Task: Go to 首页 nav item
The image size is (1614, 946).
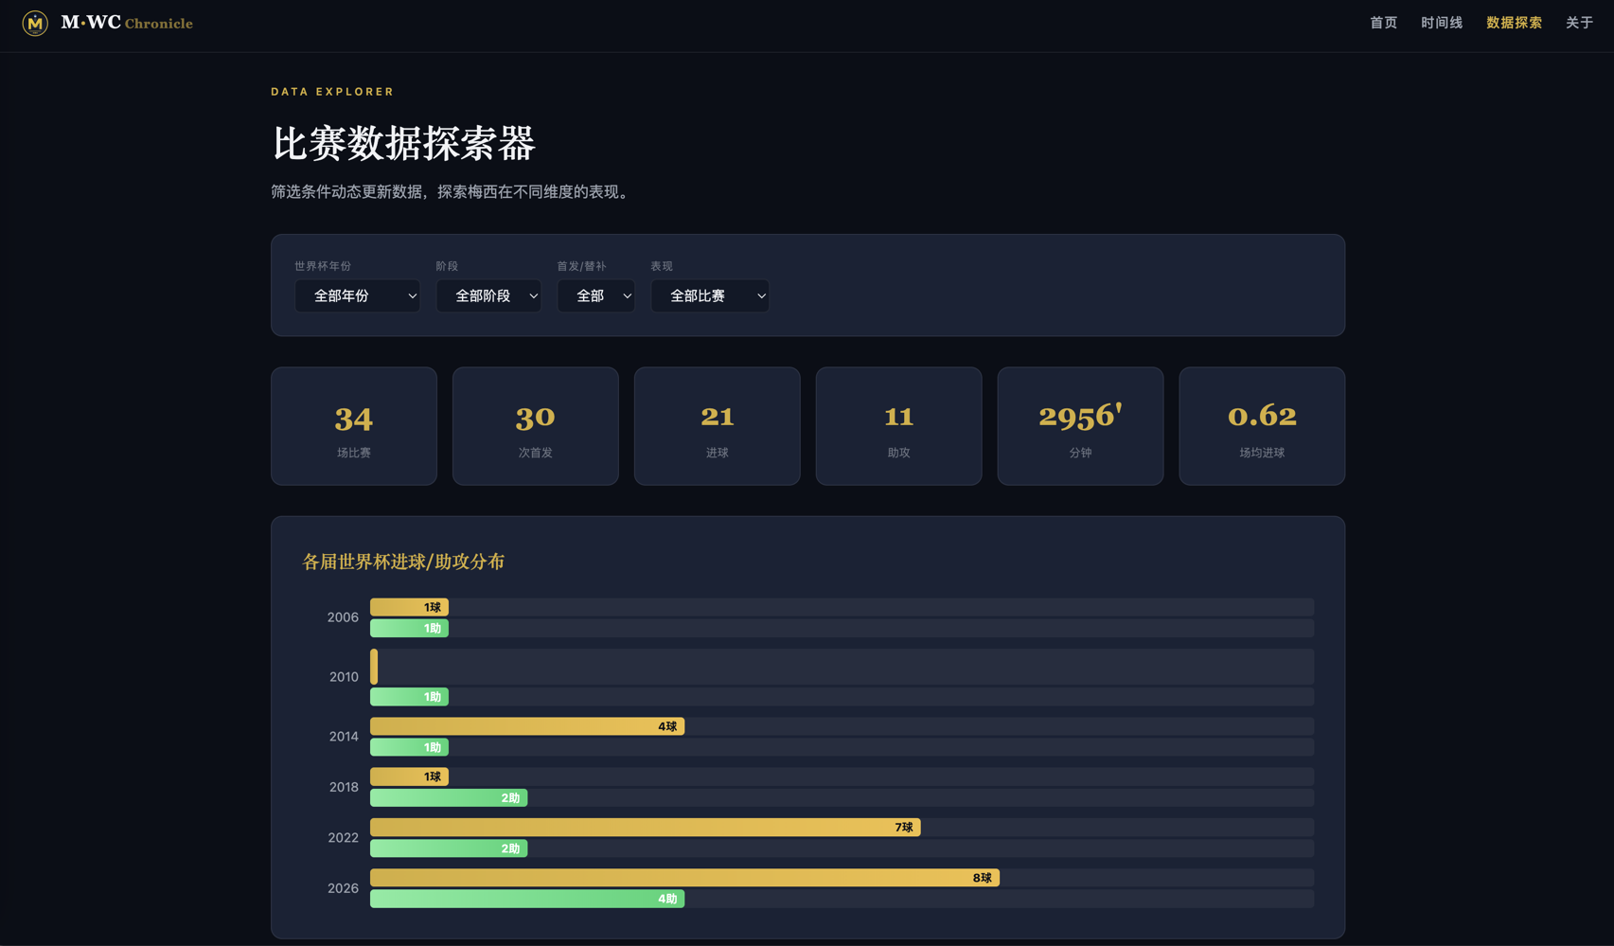Action: click(1383, 23)
